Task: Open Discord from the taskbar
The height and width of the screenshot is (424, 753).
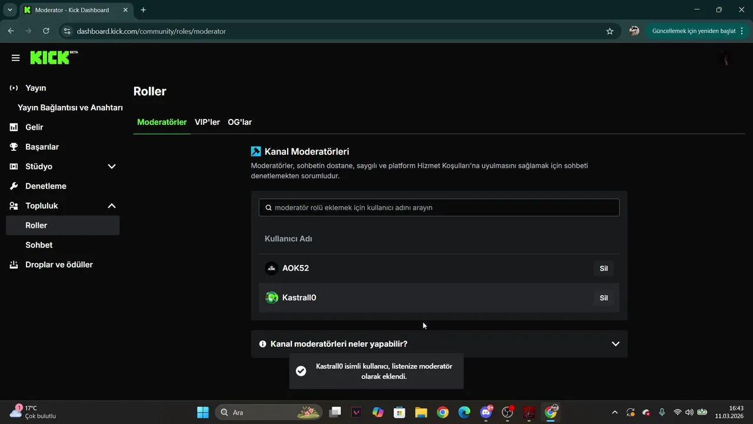Action: [x=487, y=412]
